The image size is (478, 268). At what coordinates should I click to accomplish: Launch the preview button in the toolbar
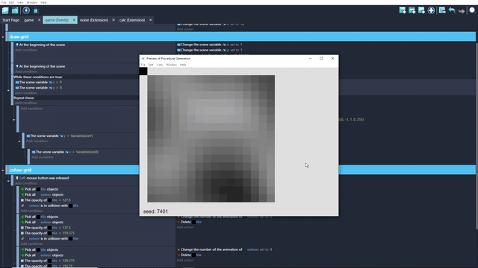26,10
